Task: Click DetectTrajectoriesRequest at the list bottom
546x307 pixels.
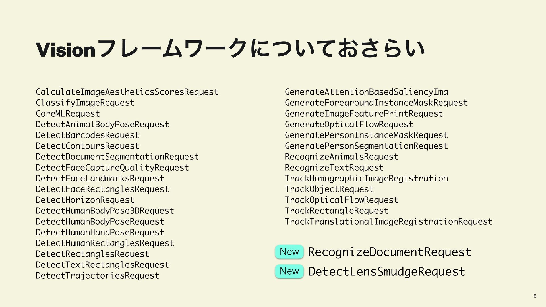Action: click(x=98, y=276)
